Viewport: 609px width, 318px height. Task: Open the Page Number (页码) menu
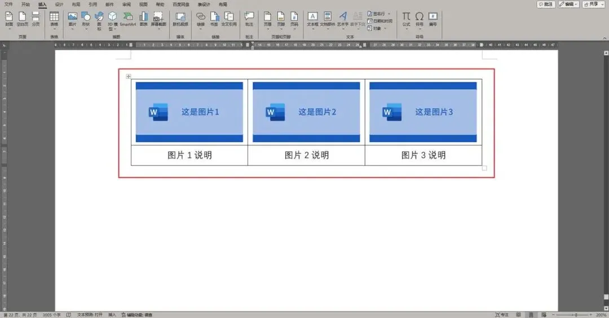294,19
